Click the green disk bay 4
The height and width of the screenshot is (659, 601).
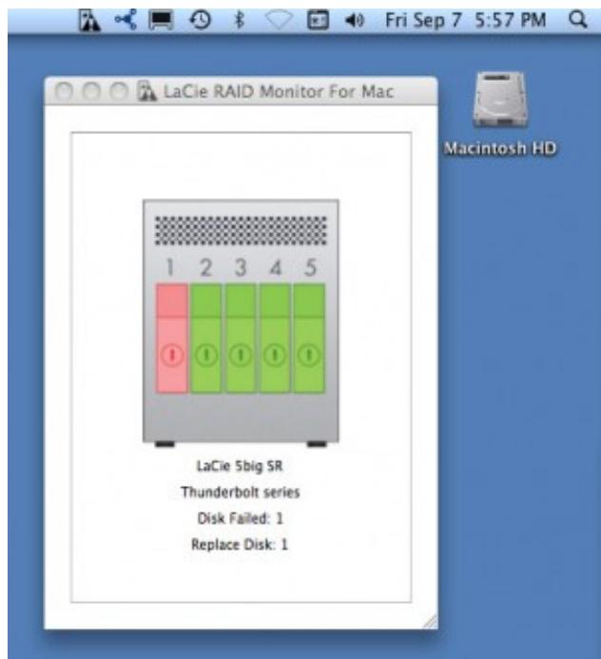(x=275, y=339)
